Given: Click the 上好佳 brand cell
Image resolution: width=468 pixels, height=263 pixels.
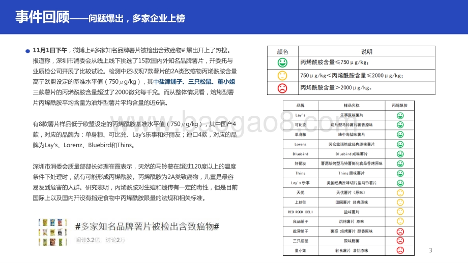Looking at the screenshot, I should (300, 202).
